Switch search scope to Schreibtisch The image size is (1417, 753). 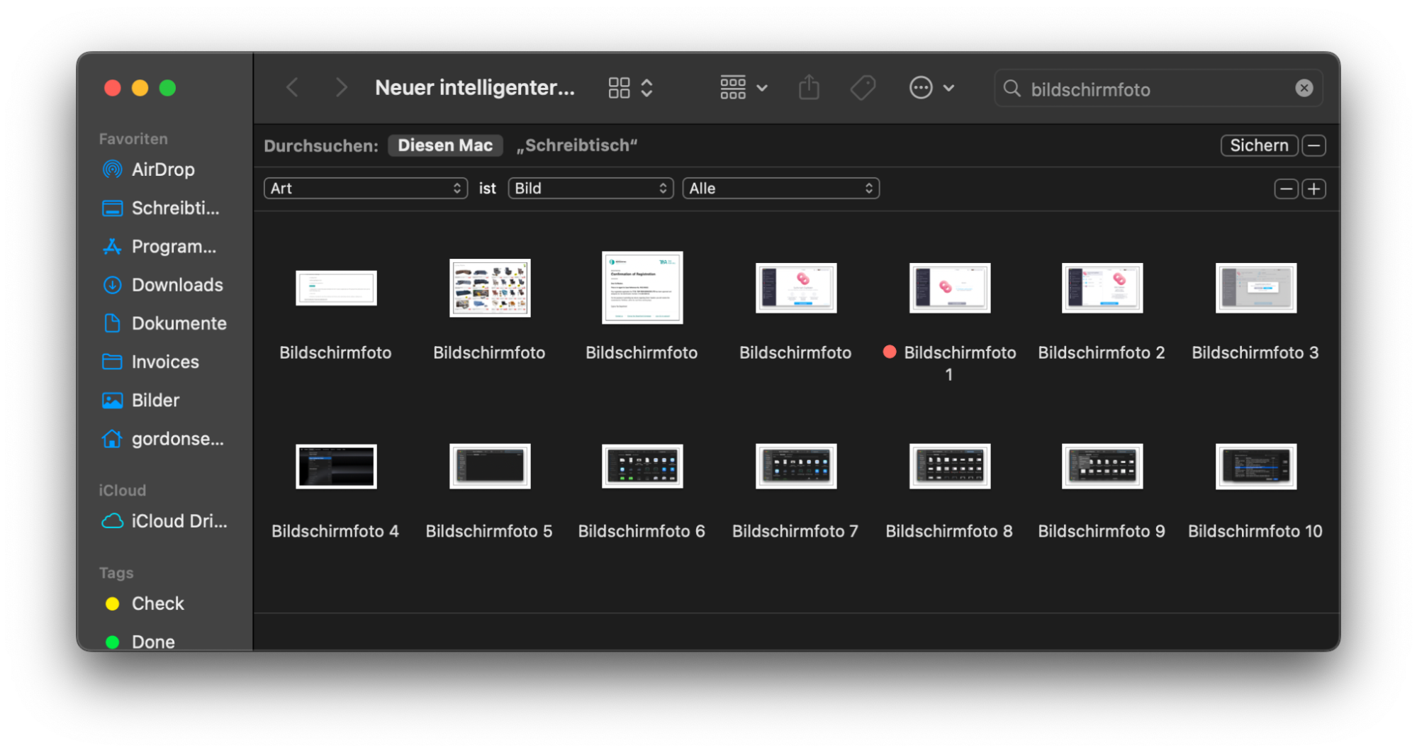tap(577, 145)
